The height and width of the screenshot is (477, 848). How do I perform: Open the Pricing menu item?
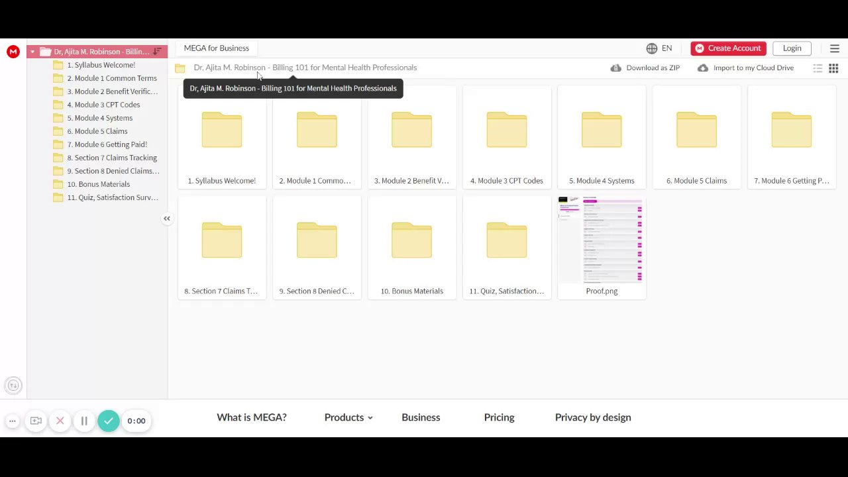point(499,417)
